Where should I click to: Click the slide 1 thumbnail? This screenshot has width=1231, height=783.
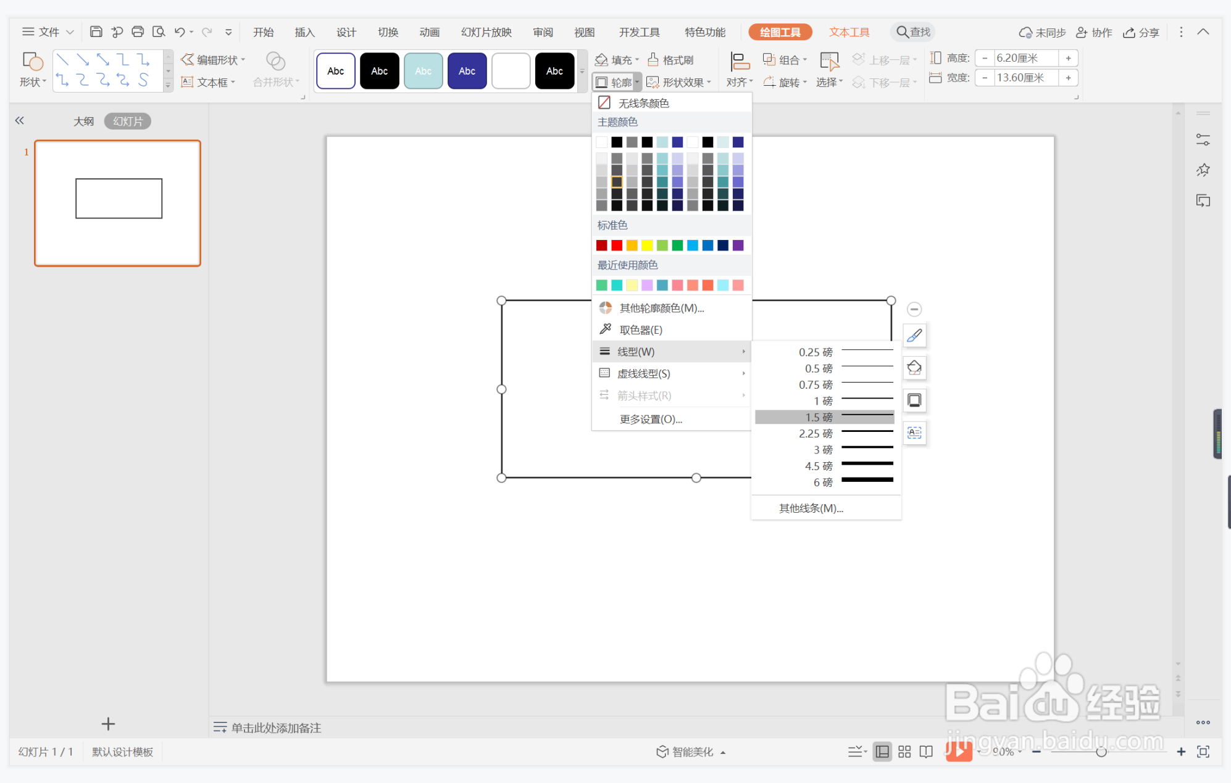point(117,203)
